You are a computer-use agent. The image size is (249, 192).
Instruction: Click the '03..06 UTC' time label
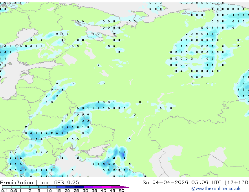[206, 183]
